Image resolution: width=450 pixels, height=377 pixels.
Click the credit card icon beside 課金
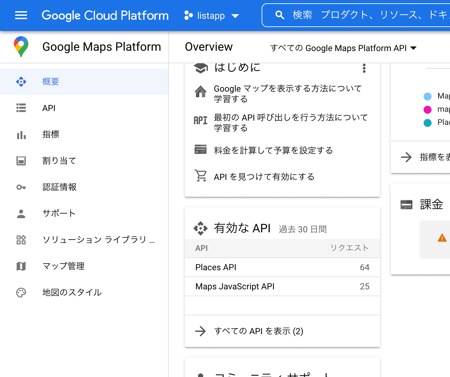(x=406, y=205)
